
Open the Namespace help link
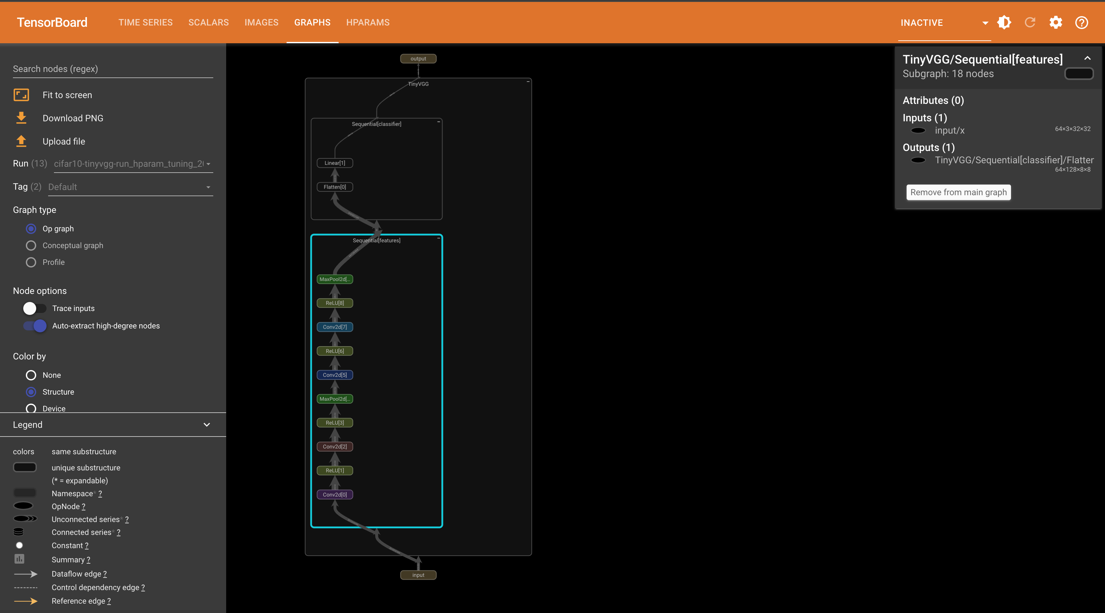(100, 494)
